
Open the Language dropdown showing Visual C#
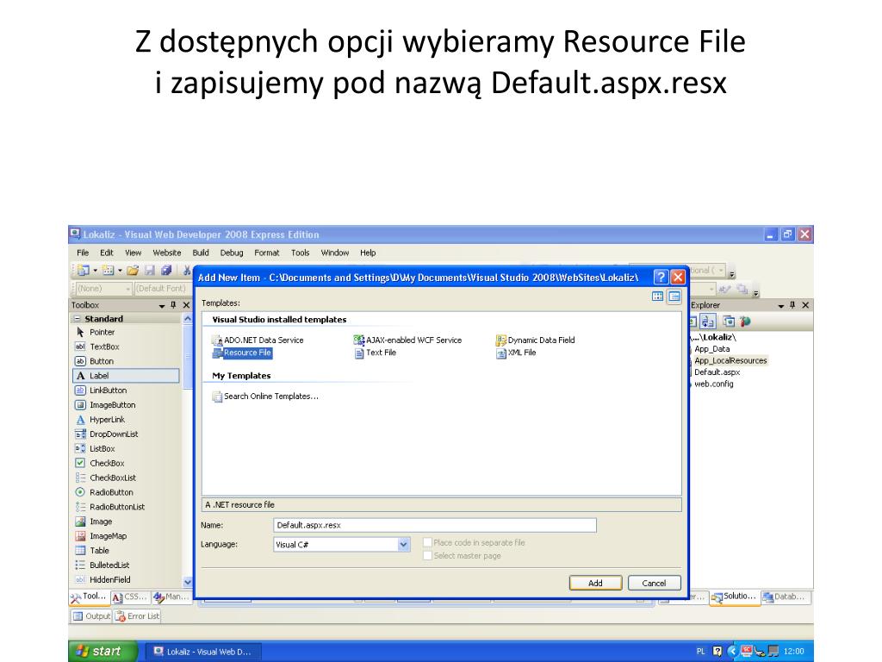403,545
